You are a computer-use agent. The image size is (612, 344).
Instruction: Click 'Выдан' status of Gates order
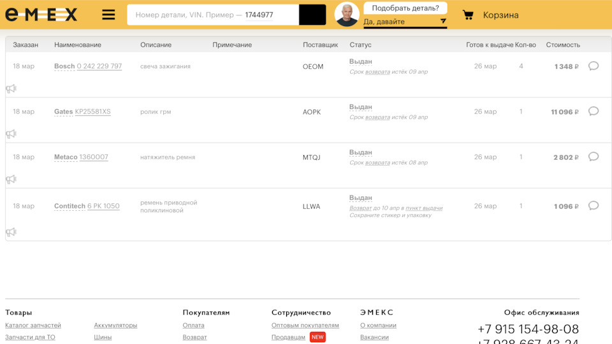click(x=361, y=107)
